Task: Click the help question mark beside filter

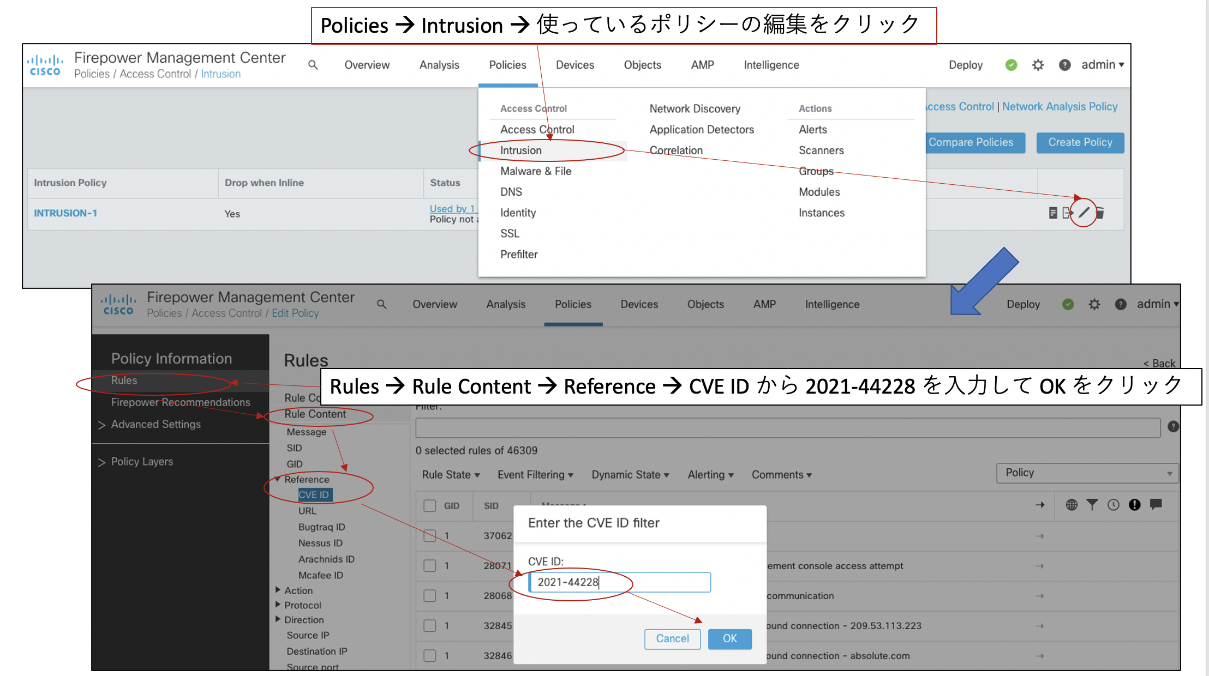Action: [1173, 427]
